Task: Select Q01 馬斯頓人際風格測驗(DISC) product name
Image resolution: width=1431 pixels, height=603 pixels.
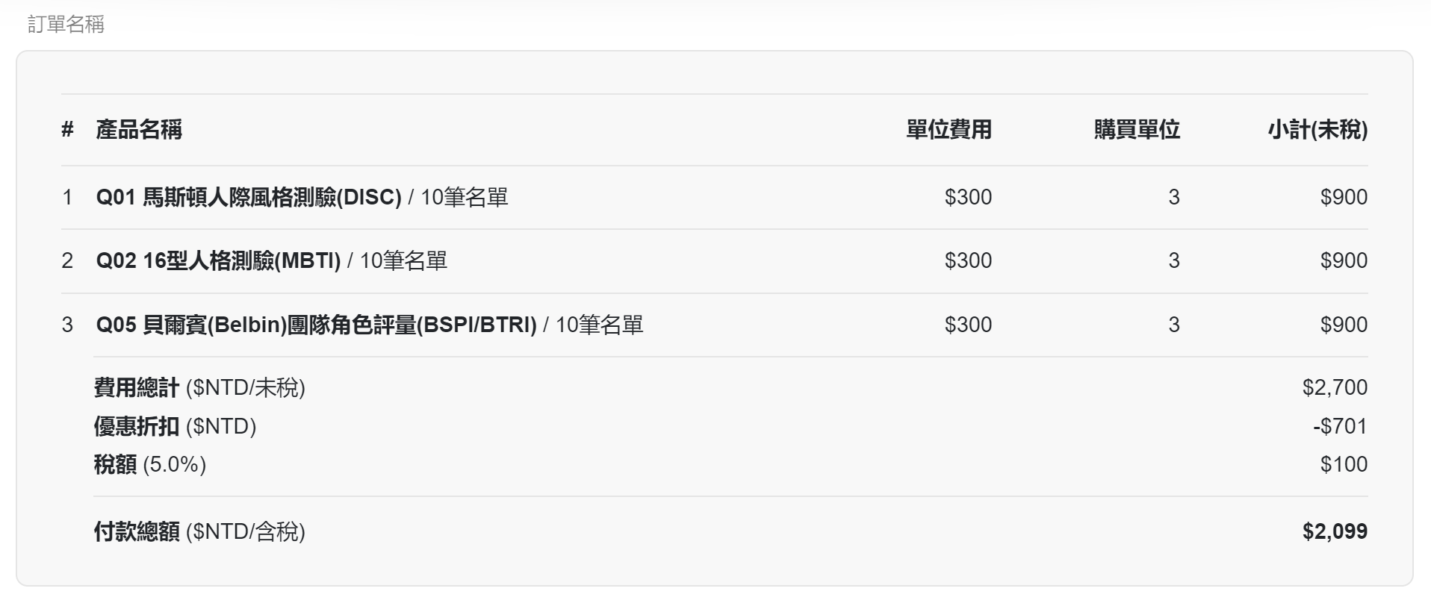Action: (x=249, y=197)
